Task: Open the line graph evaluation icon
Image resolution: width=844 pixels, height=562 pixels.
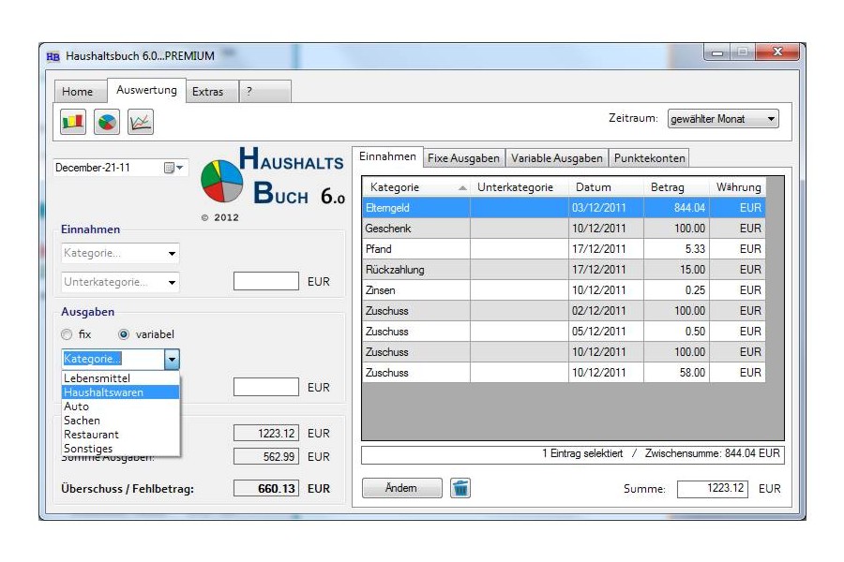Action: pos(140,122)
